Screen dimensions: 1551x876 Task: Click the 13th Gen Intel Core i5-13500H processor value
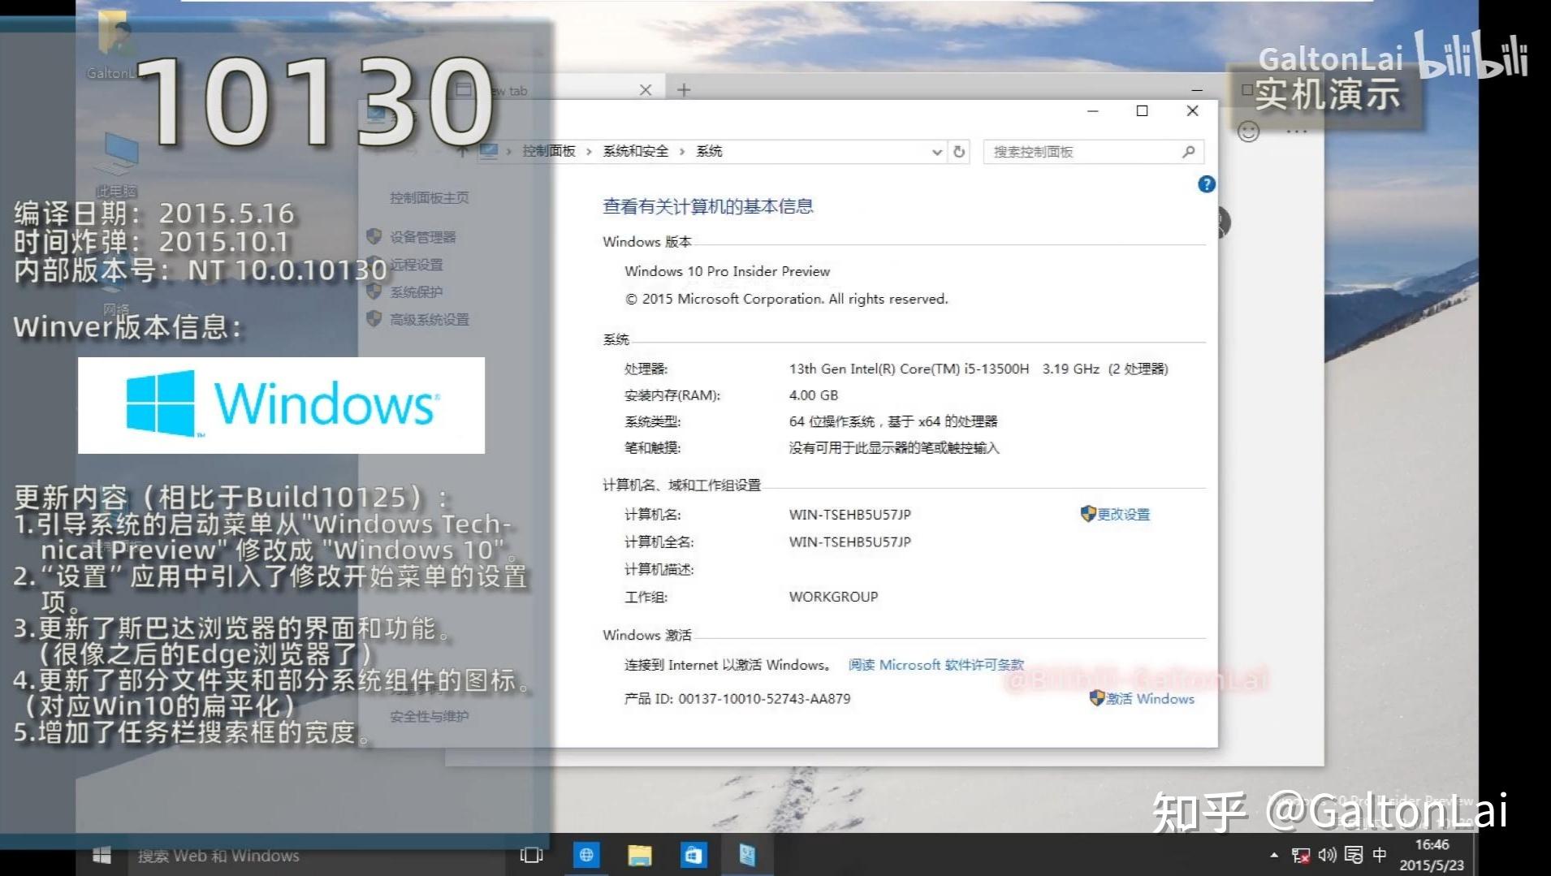coord(979,369)
